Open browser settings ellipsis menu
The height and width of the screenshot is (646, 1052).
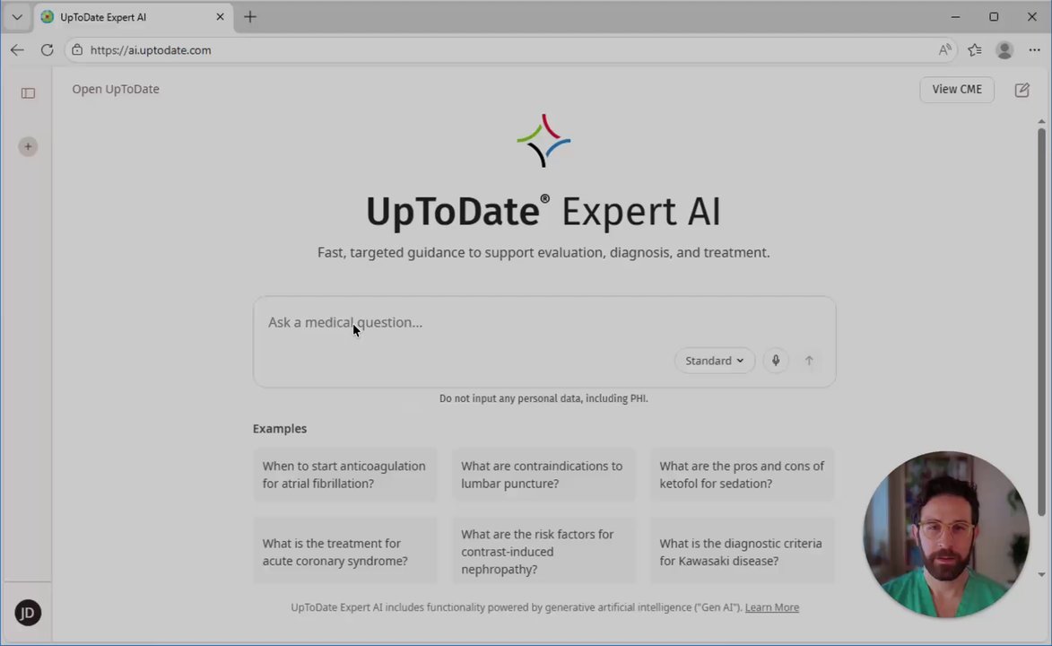click(x=1035, y=49)
